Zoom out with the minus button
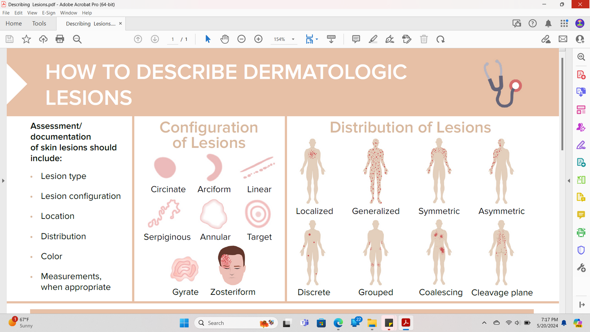Image resolution: width=590 pixels, height=332 pixels. point(242,39)
